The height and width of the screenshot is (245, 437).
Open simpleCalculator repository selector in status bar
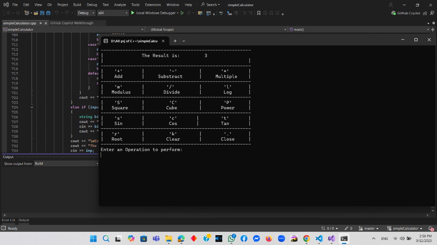click(x=405, y=228)
